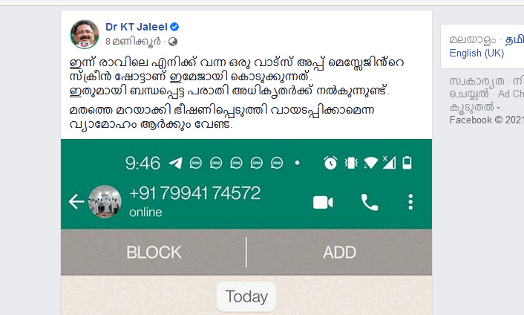This screenshot has height=315, width=524.
Task: Start a video call with camera icon
Action: pos(323,202)
